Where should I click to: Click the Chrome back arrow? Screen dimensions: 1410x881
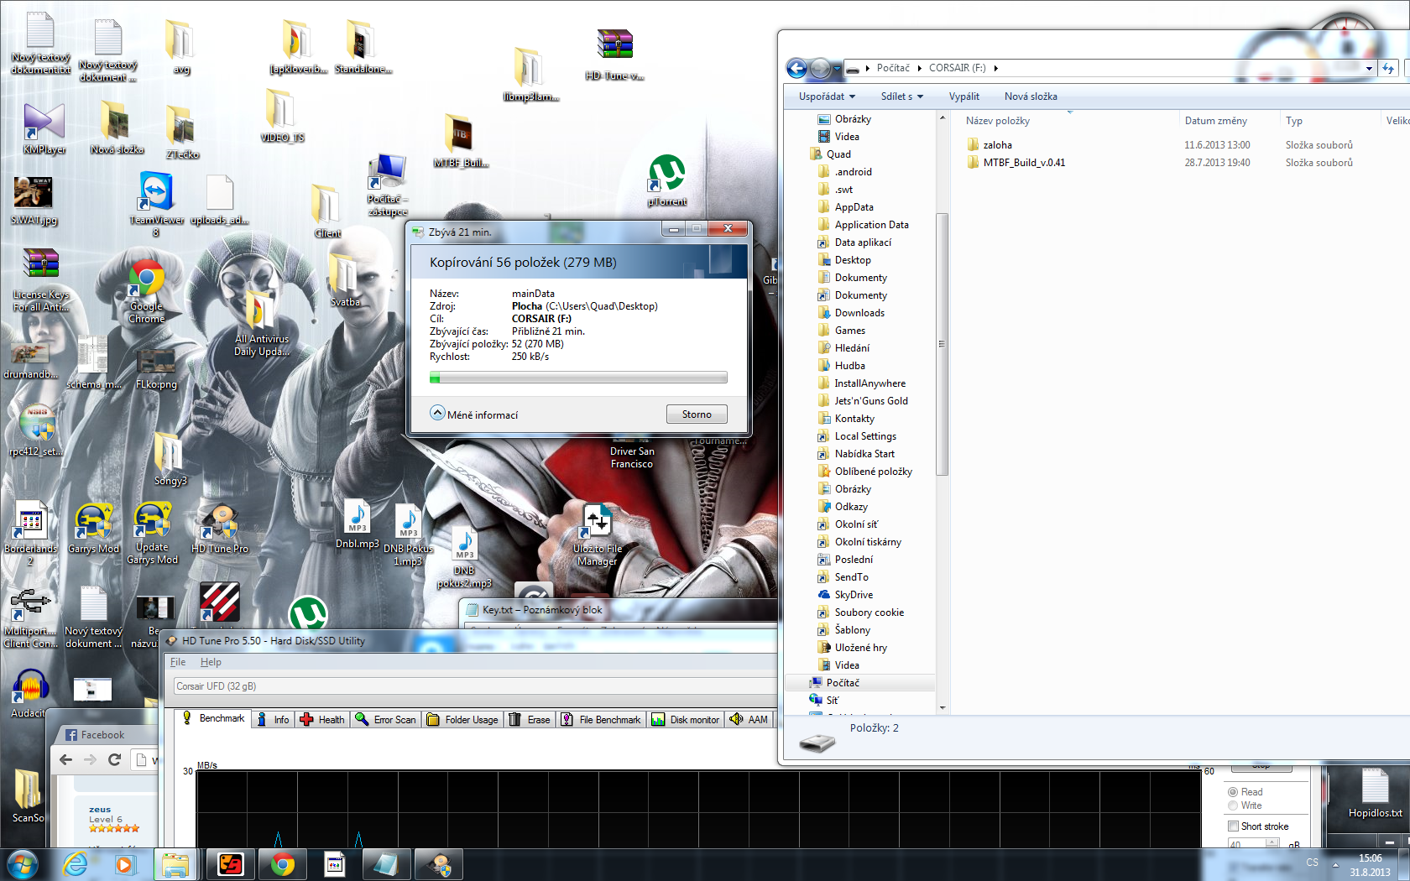(65, 760)
